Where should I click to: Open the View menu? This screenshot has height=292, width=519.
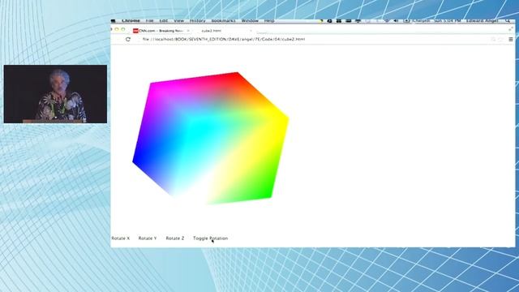tap(178, 20)
